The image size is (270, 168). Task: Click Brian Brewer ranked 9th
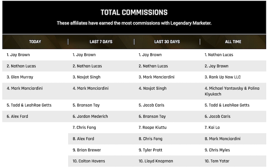[87, 150]
